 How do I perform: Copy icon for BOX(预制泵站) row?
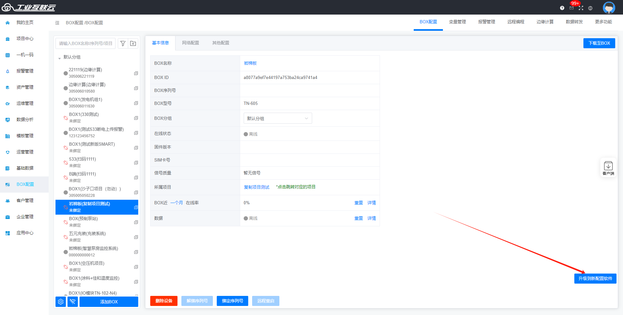pyautogui.click(x=136, y=222)
